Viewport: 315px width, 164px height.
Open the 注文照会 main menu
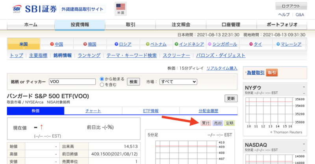click(x=181, y=25)
